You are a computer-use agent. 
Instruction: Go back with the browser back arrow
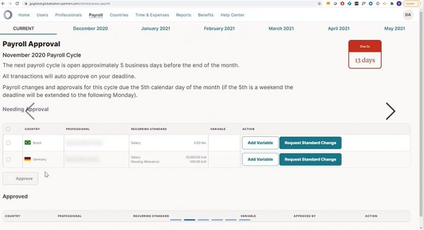click(4, 3)
